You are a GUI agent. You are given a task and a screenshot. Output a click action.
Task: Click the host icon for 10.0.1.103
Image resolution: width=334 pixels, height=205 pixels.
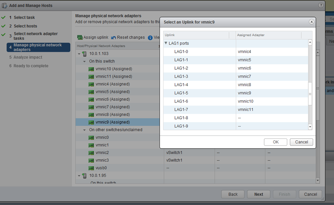click(x=84, y=54)
